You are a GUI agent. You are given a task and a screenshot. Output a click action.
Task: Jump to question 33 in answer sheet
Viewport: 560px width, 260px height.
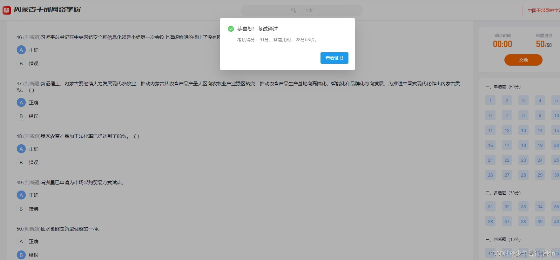(523, 207)
